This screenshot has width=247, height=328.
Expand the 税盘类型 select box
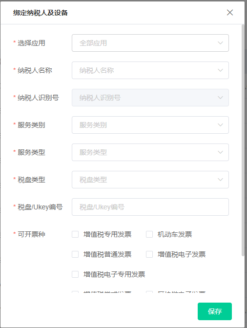coord(150,180)
